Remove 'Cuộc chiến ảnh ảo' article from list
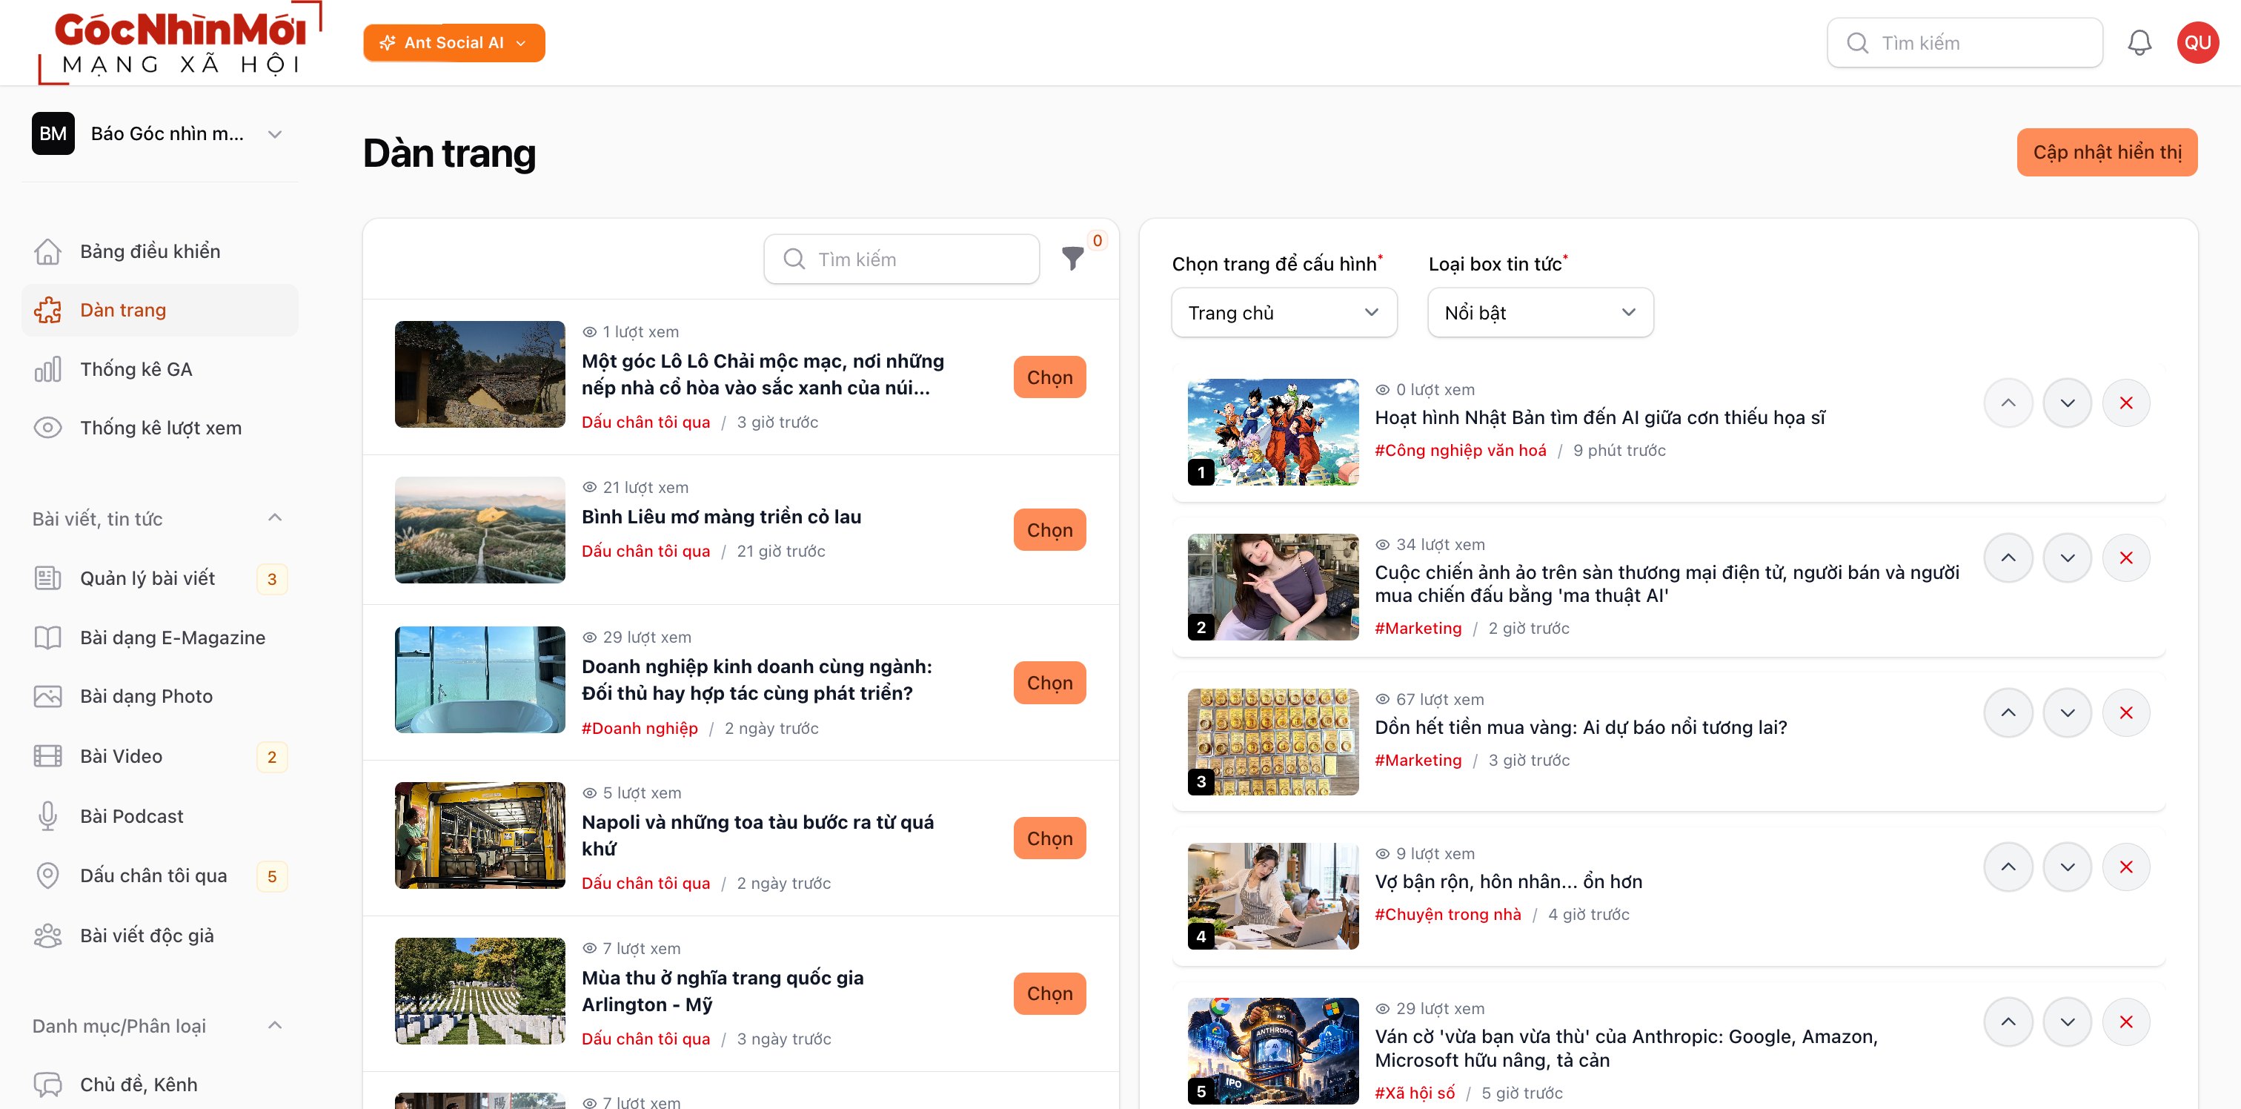This screenshot has height=1109, width=2241. [x=2126, y=558]
